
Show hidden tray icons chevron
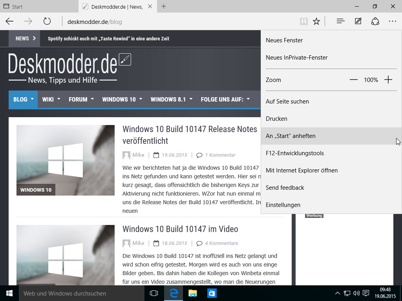338,293
